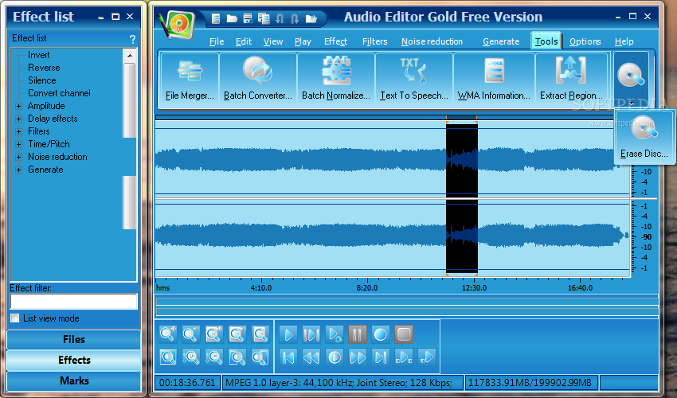
Task: Expand the Noise reduction tree node
Action: pyautogui.click(x=18, y=157)
